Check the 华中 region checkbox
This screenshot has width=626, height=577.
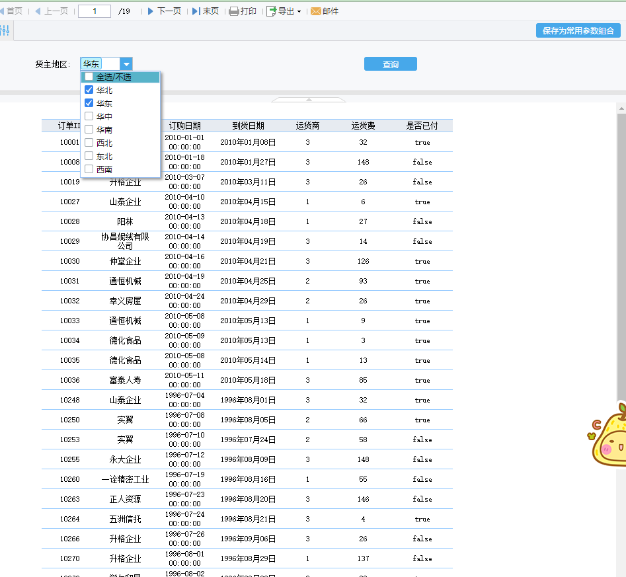89,116
